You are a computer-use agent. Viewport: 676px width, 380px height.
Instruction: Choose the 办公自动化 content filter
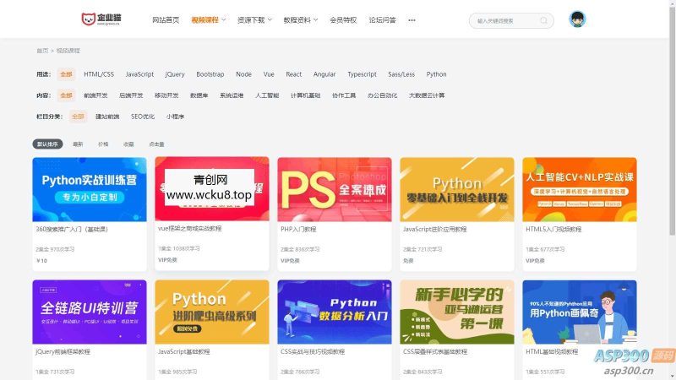point(383,95)
